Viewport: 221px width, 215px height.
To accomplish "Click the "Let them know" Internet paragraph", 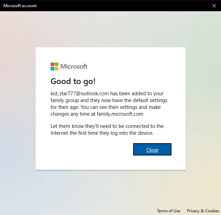I will 107,130.
